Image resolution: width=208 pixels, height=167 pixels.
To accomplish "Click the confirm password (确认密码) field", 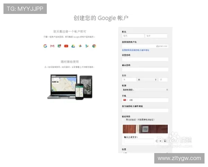I will [x=145, y=69].
